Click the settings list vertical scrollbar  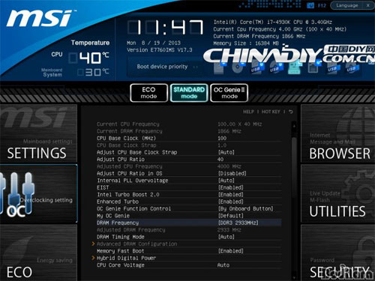(x=294, y=200)
